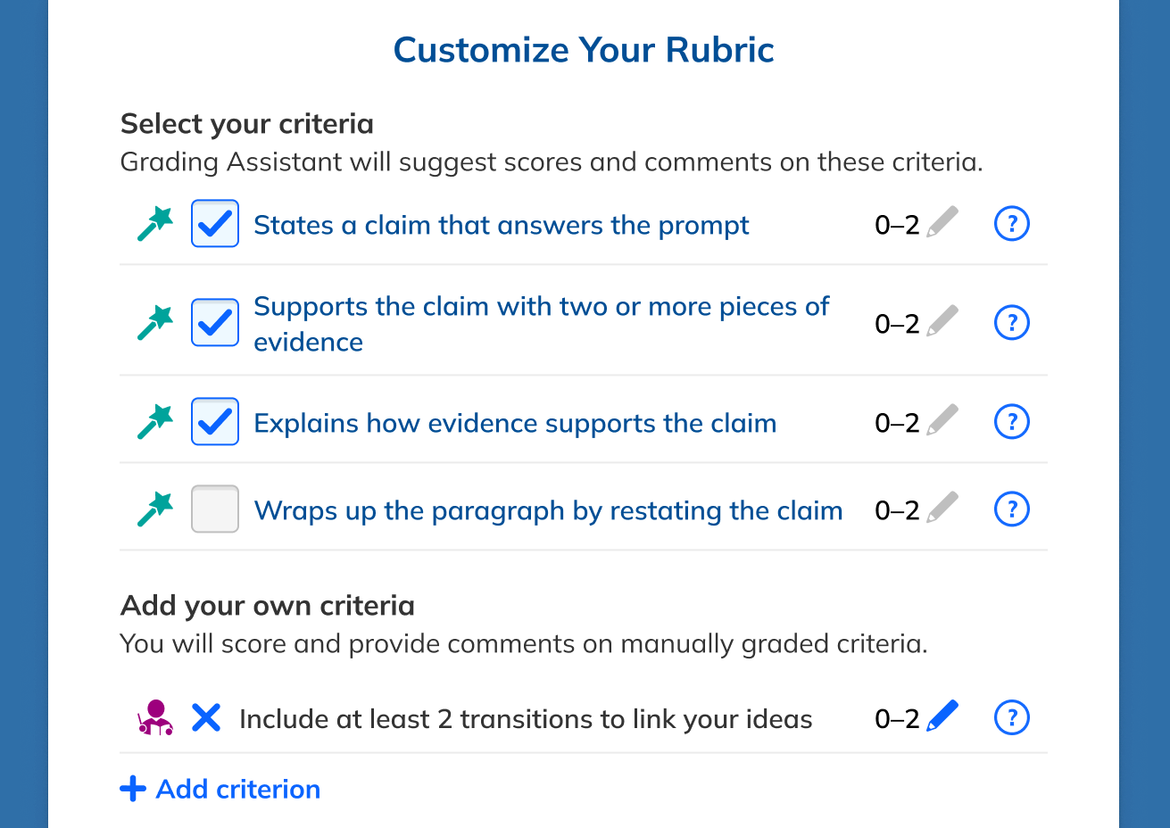Click 'Add criterion' link
1170x828 pixels.
220,789
